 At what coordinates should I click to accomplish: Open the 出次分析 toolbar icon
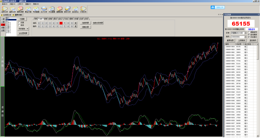point(44,10)
